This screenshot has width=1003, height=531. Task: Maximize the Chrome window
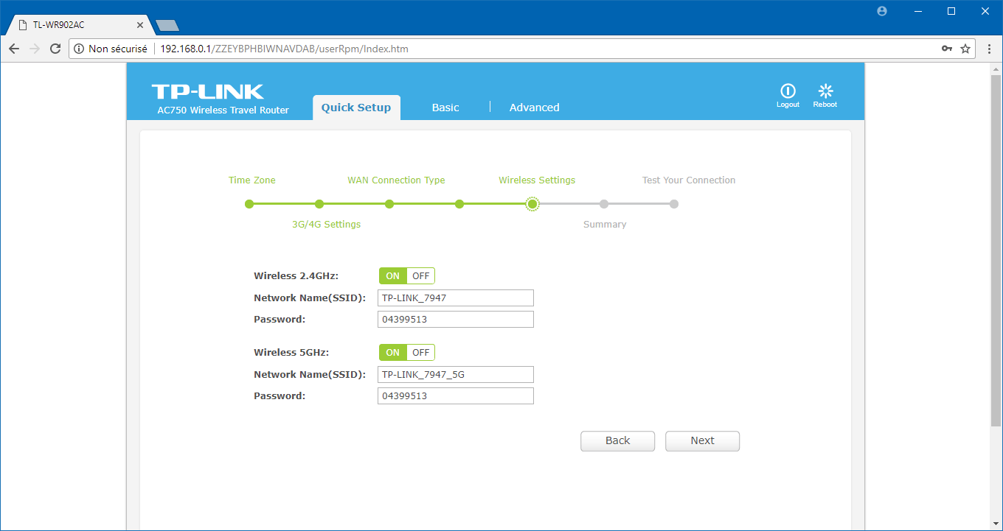pyautogui.click(x=951, y=11)
